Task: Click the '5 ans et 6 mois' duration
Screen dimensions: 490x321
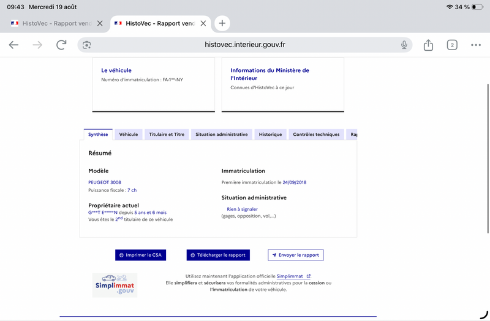Action: tap(150, 212)
